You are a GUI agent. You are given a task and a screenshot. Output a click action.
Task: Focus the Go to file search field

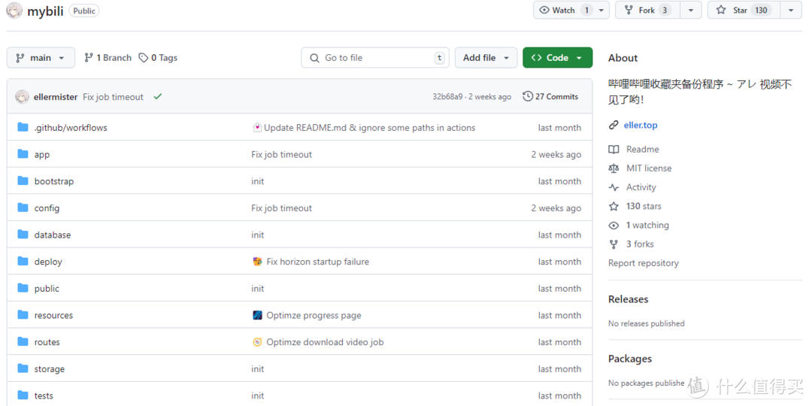coord(376,58)
